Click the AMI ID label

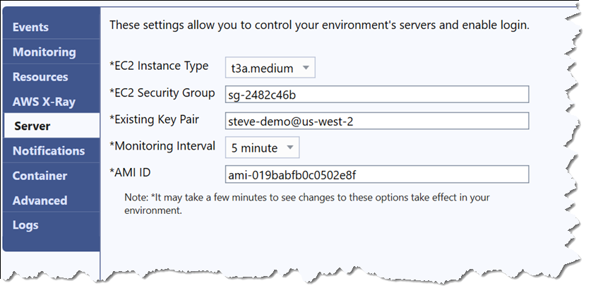[130, 172]
